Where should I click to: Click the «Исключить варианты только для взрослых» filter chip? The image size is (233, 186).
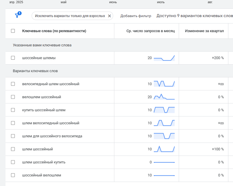coord(70,16)
